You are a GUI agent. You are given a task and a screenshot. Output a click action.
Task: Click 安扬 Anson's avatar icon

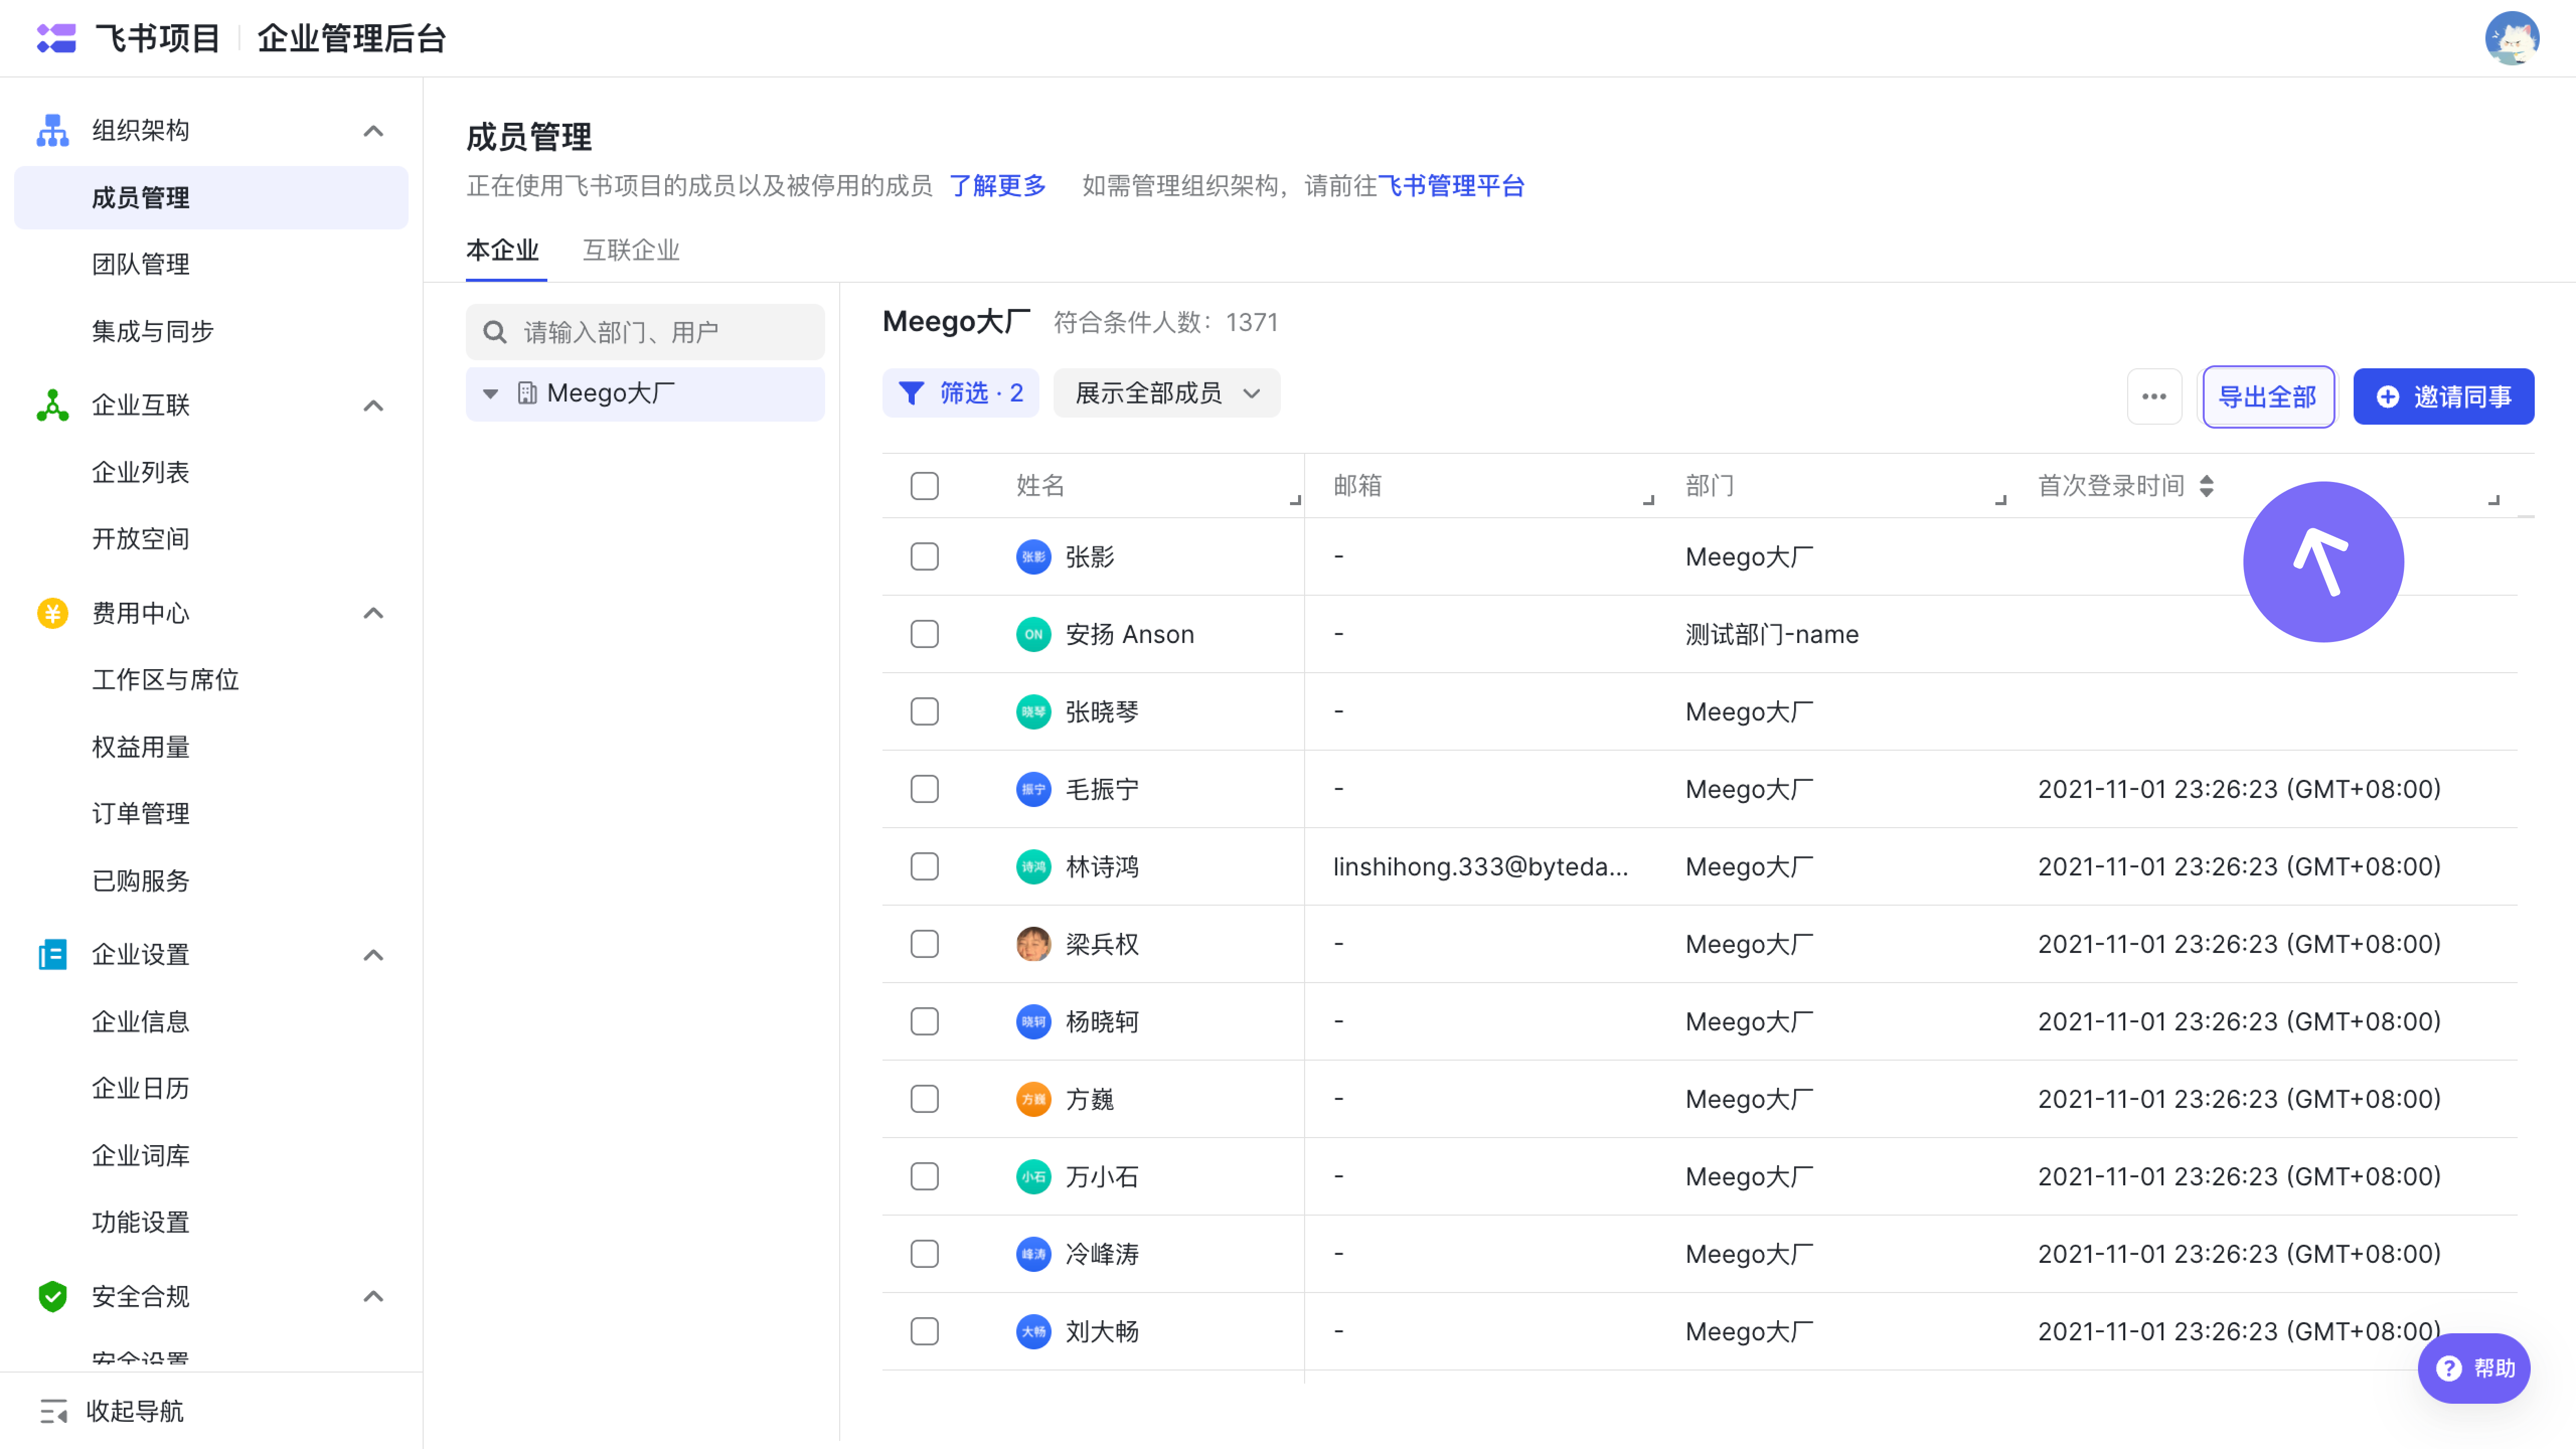pyautogui.click(x=1033, y=634)
